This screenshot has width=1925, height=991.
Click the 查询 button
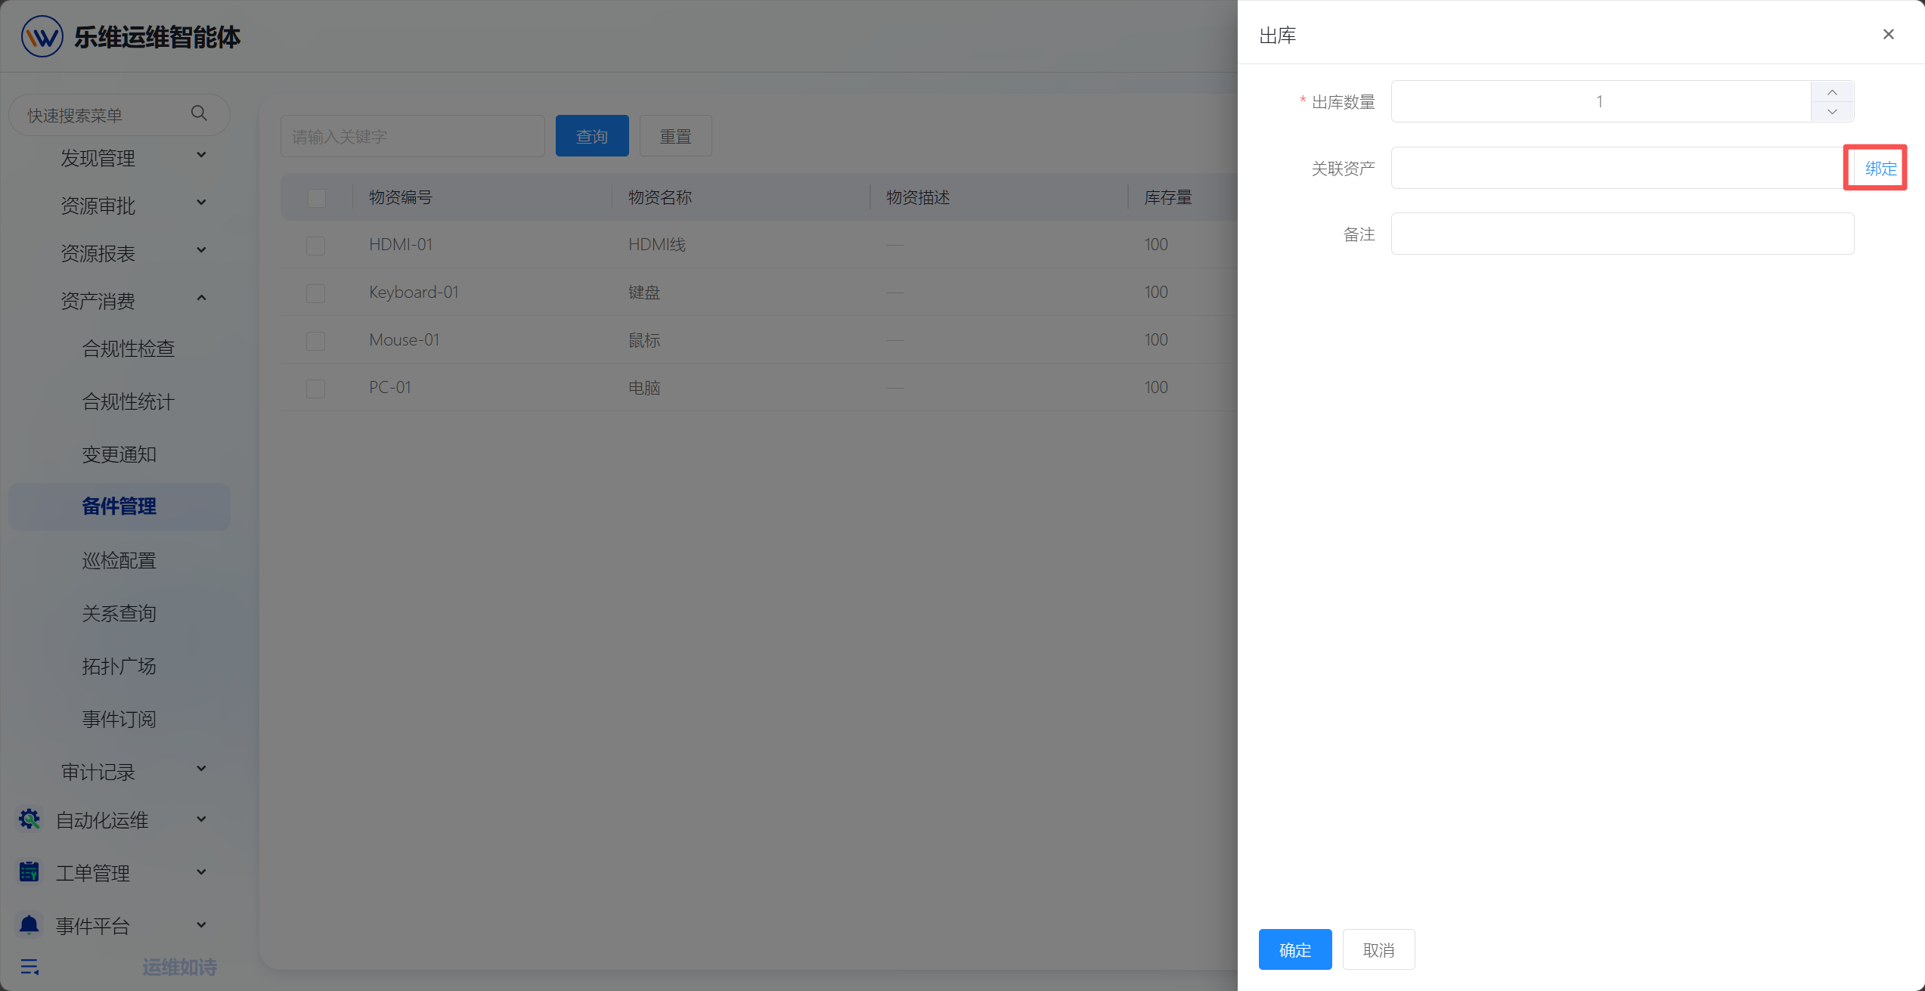click(x=592, y=136)
